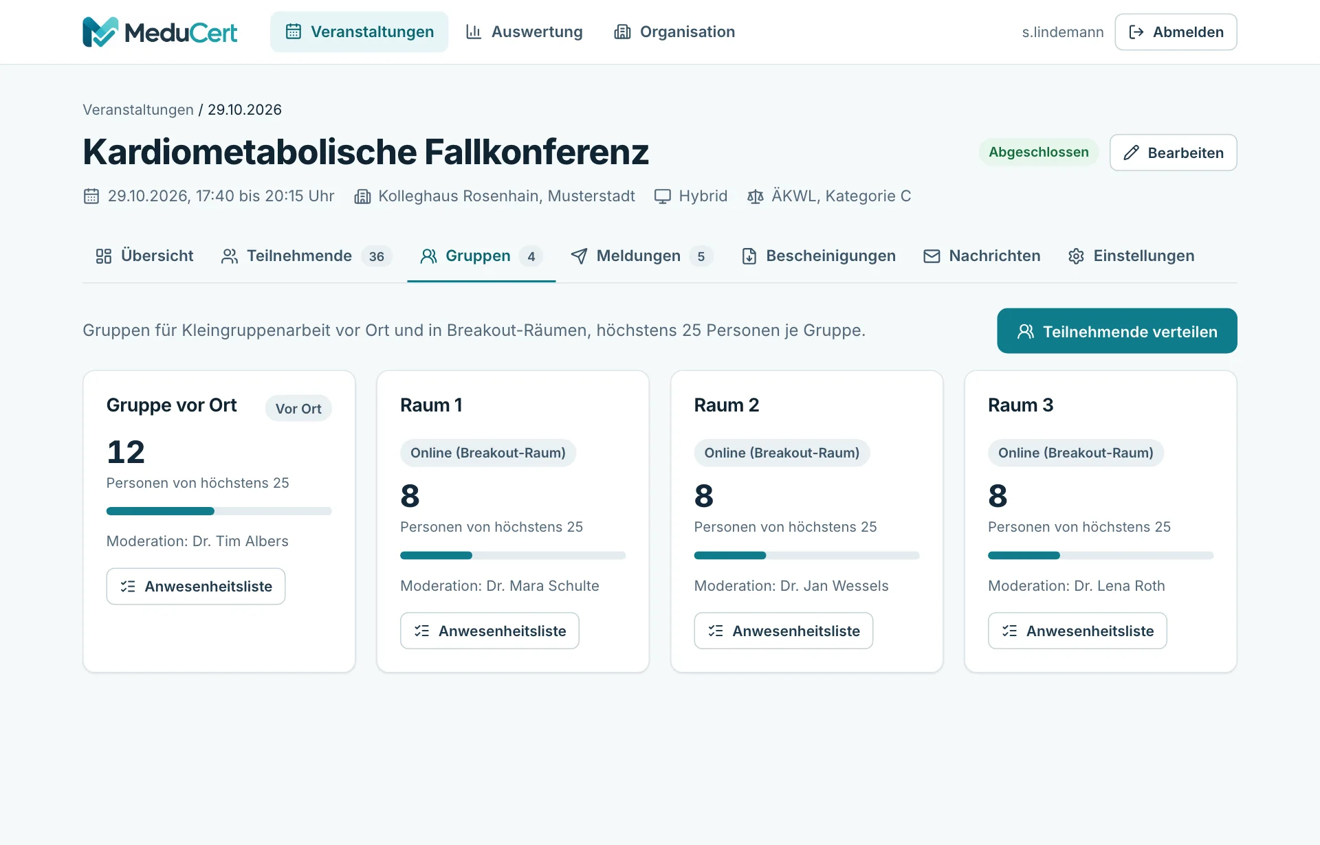Click checklist icon in Raum 2 Anwesenheitsliste

pyautogui.click(x=716, y=631)
